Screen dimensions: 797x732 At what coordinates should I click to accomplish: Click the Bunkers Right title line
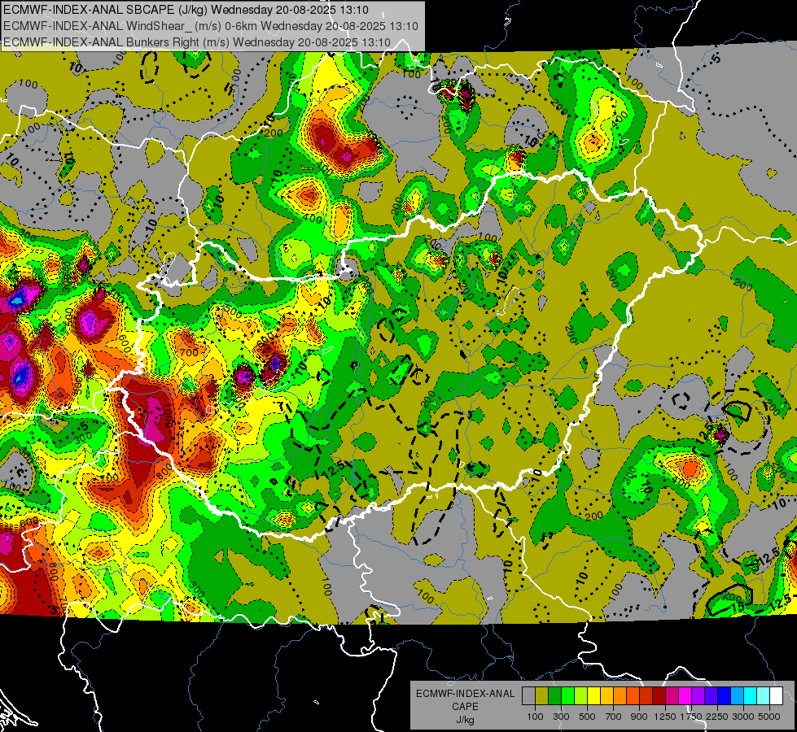click(x=197, y=42)
